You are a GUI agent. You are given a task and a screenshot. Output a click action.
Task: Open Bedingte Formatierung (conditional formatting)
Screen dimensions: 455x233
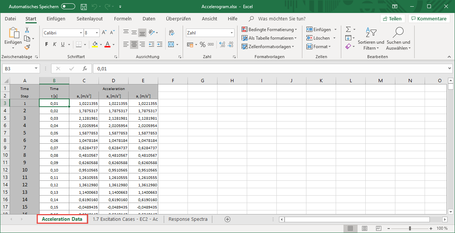point(269,29)
